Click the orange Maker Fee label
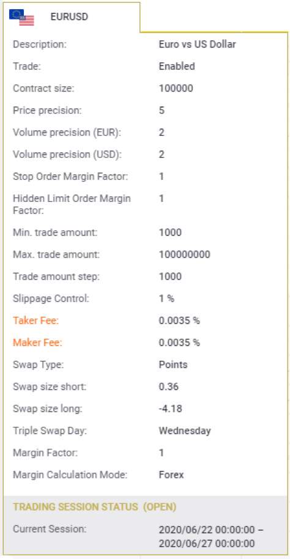Screen dimensions: 290x559 (x=37, y=342)
